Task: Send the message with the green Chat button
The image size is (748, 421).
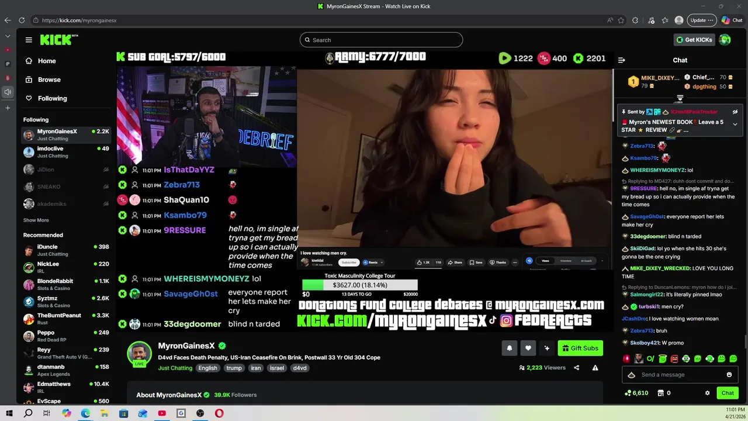Action: 728,393
